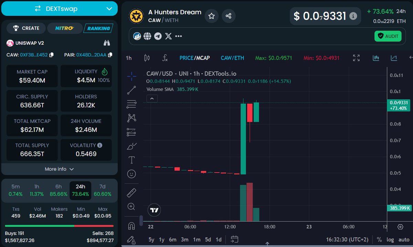The width and height of the screenshot is (413, 247).
Task: Expand the More info section
Action: 59,169
